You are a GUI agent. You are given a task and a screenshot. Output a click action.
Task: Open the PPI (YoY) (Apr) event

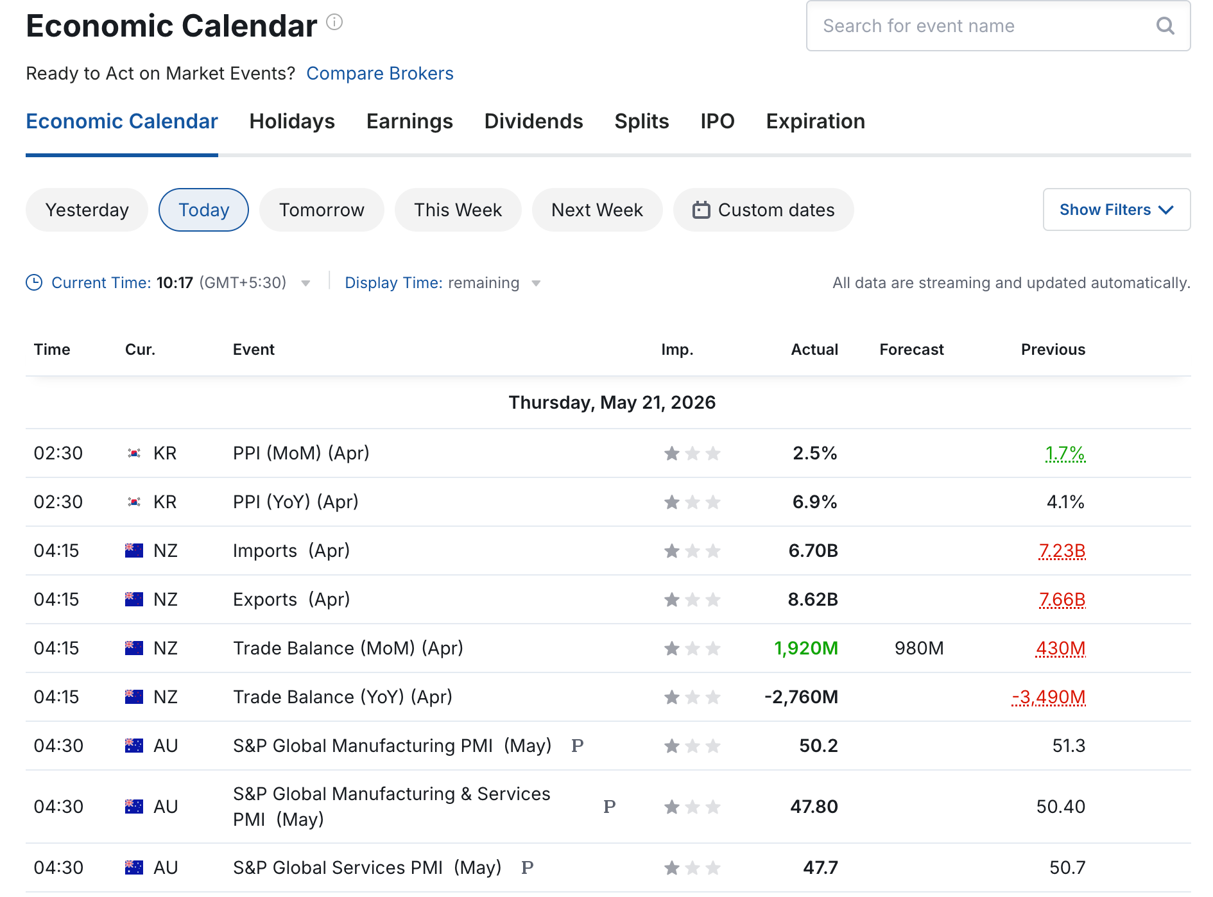tap(296, 502)
